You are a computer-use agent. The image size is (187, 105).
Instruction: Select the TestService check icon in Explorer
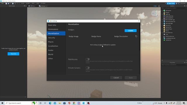pos(164,40)
